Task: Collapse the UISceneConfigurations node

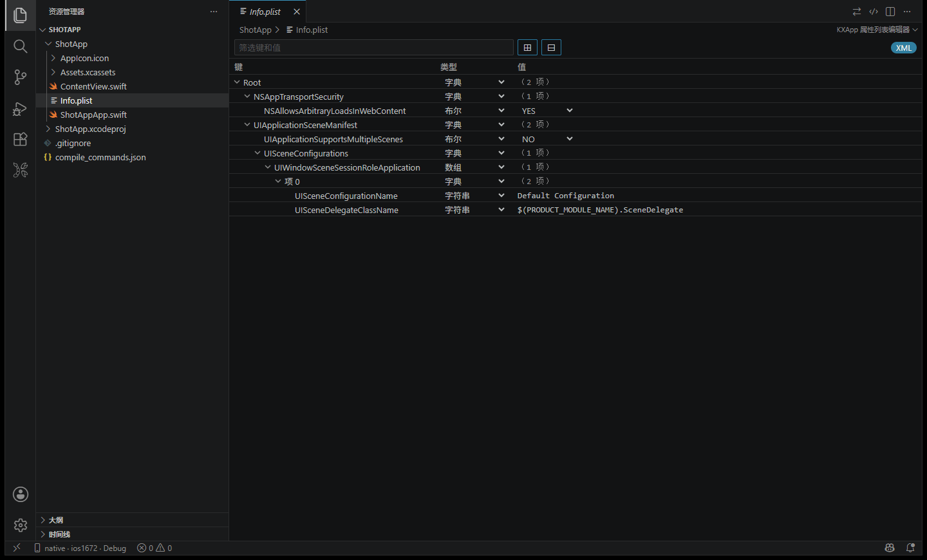Action: tap(257, 153)
